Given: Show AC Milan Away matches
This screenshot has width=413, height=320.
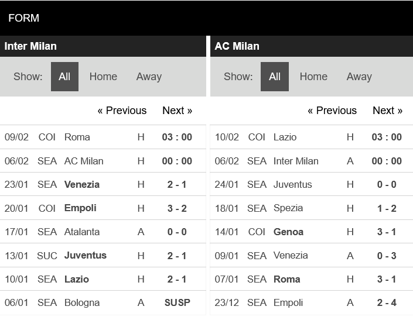Looking at the screenshot, I should (x=359, y=77).
